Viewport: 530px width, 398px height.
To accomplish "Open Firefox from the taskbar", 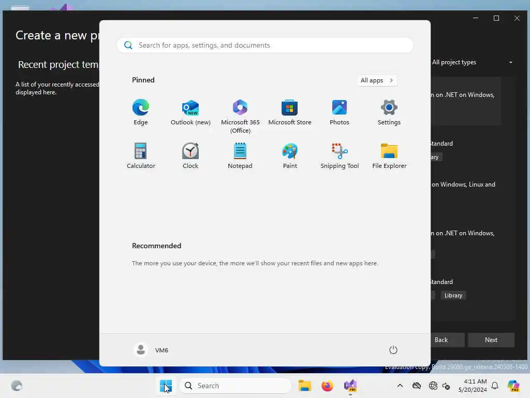I will pyautogui.click(x=327, y=386).
